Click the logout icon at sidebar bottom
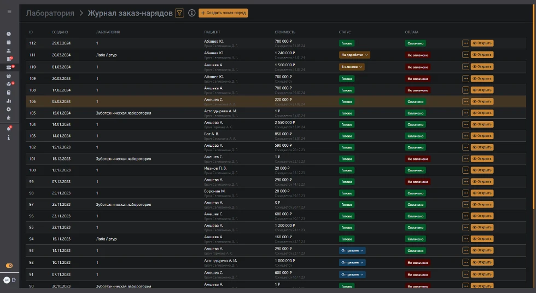Image resolution: width=536 pixels, height=293 pixels. pyautogui.click(x=14, y=279)
